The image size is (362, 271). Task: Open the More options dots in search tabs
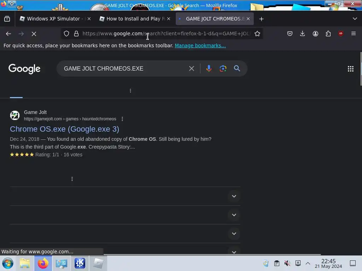pos(130,91)
